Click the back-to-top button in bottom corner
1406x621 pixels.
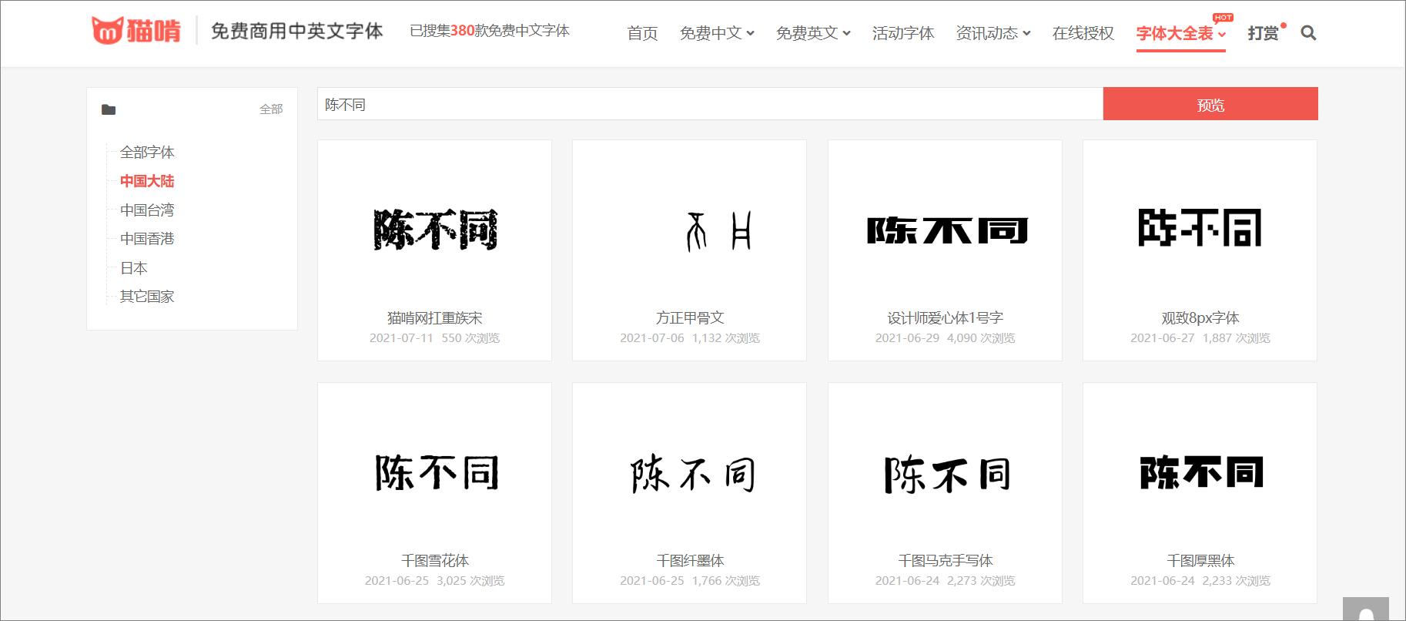click(1366, 609)
